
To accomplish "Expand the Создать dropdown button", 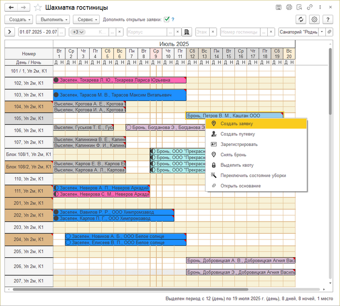I will 18,19.
